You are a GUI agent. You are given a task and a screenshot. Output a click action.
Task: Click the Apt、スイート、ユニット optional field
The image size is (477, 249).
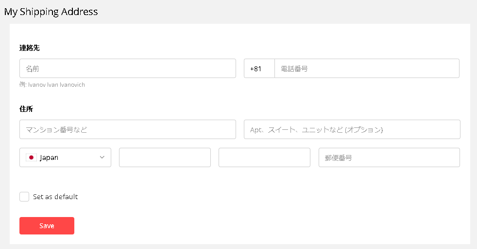352,129
